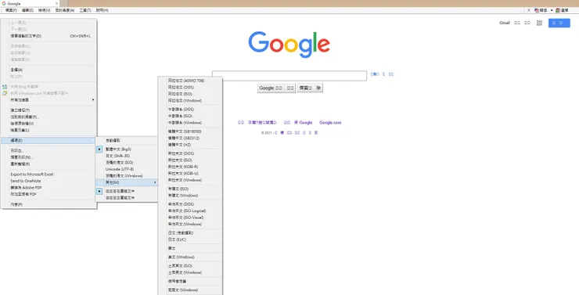Click View Source (V) entry
579x295 pixels.
click(49, 124)
